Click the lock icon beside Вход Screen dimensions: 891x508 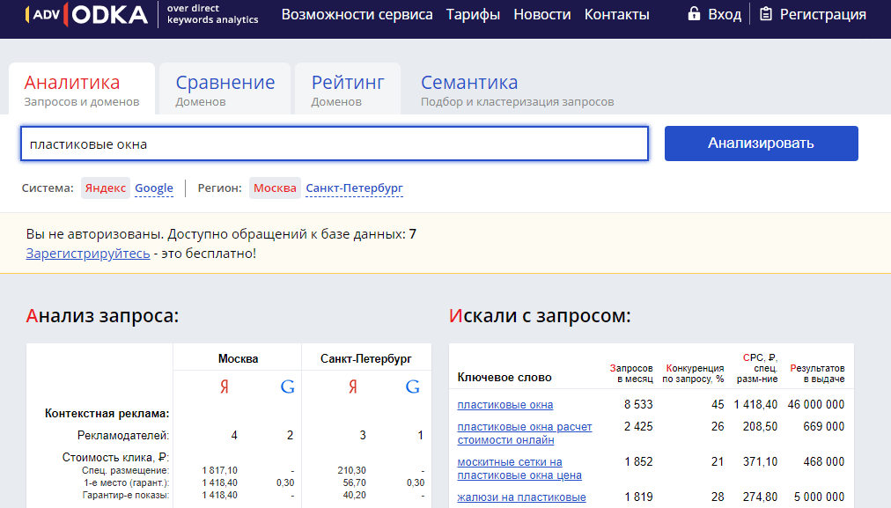point(695,13)
